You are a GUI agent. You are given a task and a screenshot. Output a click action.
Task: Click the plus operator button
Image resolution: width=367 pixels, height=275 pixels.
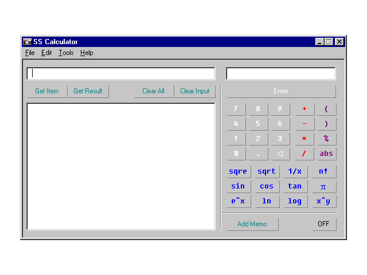(x=304, y=109)
